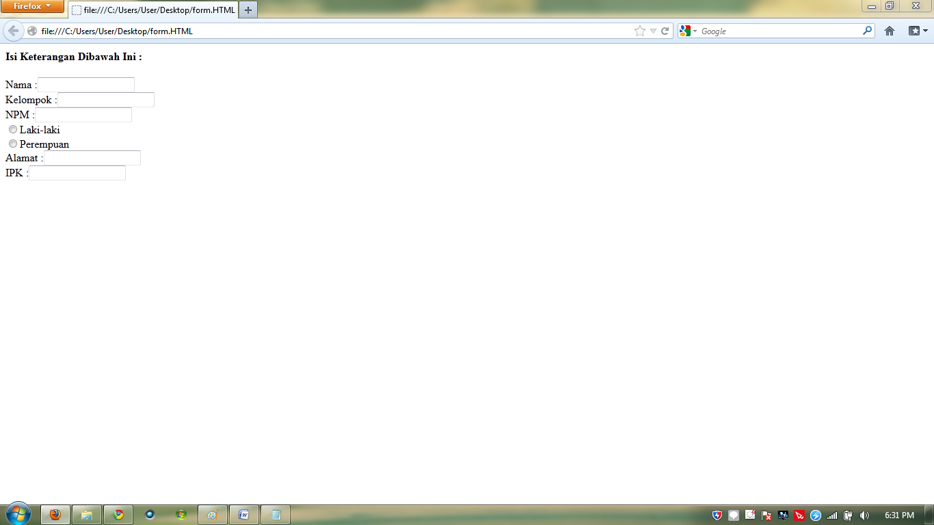The height and width of the screenshot is (525, 934).
Task: Select the Perempuan radio button
Action: 13,144
